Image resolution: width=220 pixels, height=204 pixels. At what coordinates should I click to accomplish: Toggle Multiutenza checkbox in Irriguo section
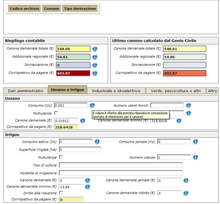tap(61, 157)
